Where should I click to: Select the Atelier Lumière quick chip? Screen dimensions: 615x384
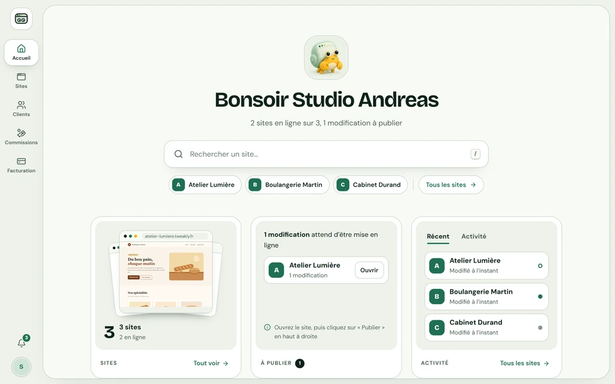205,185
